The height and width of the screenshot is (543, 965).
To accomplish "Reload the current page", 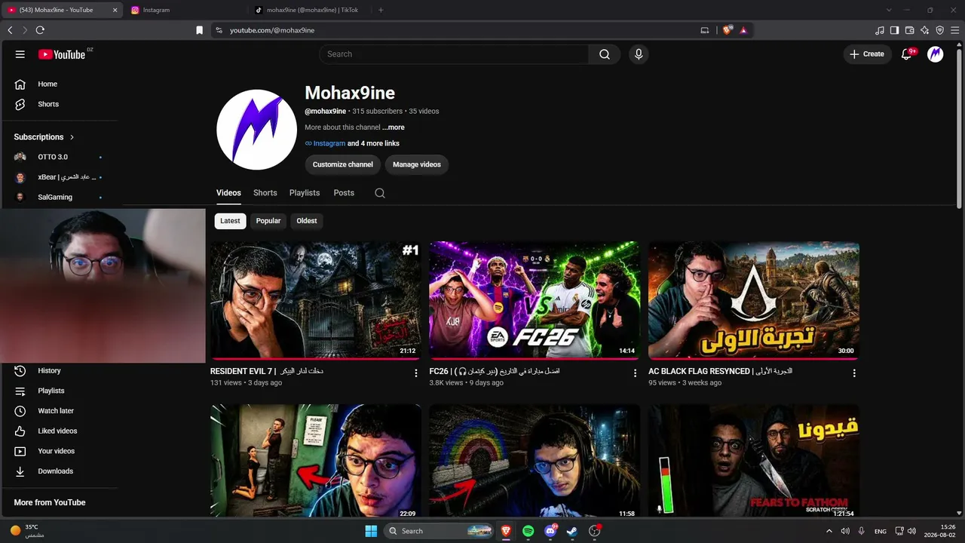I will [40, 30].
